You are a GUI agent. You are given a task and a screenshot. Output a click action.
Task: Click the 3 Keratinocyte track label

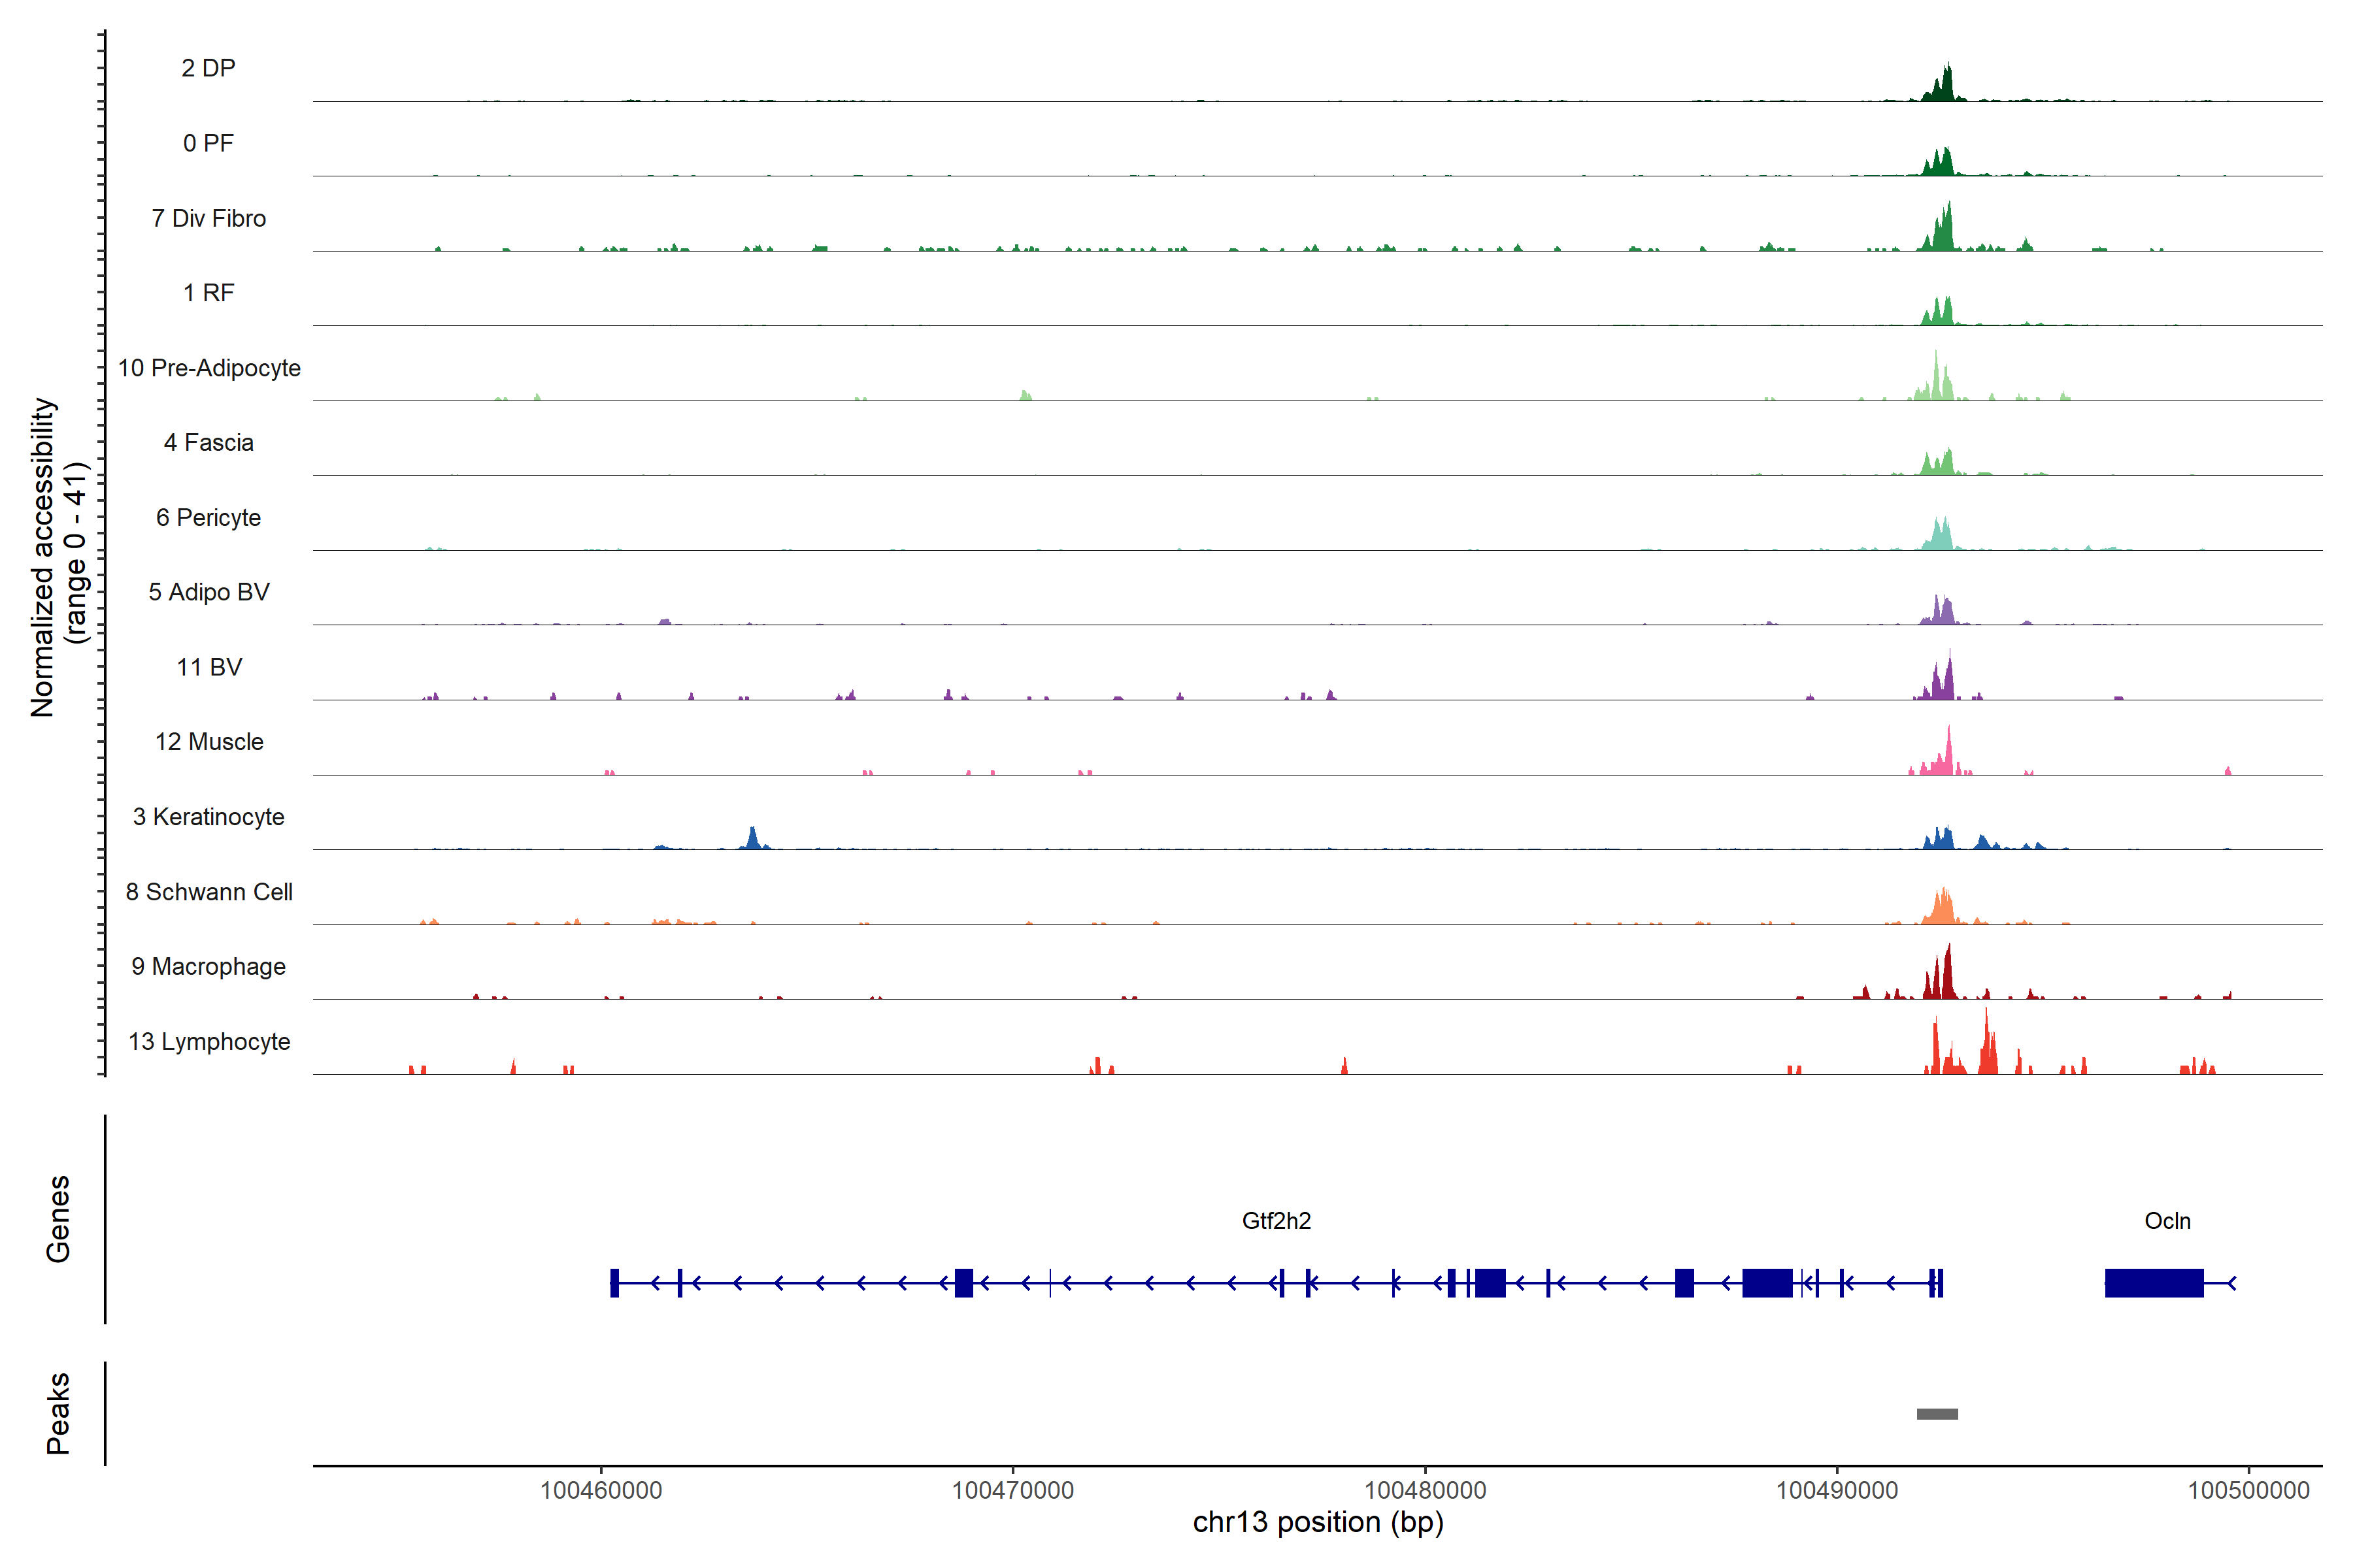click(209, 817)
